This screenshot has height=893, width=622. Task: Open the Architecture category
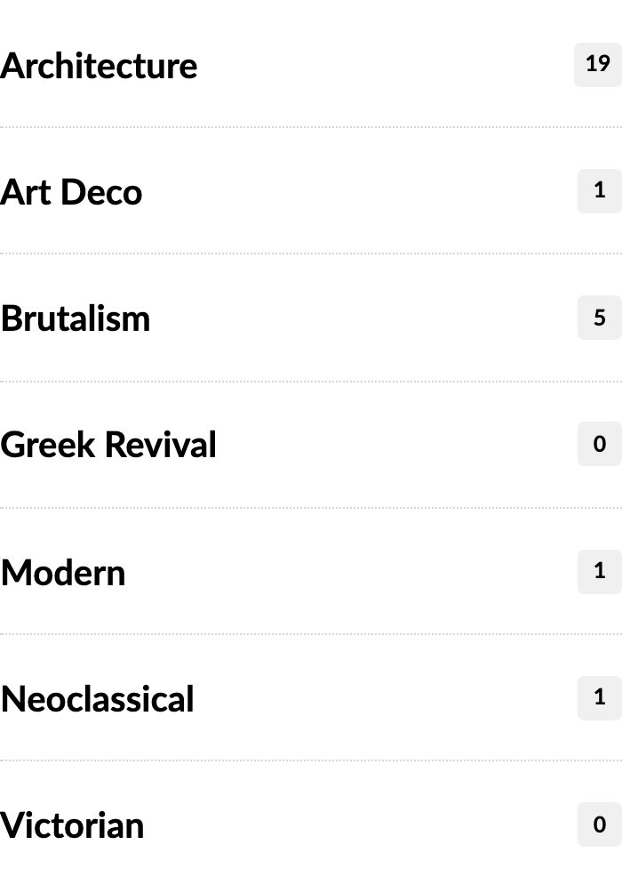pyautogui.click(x=99, y=66)
